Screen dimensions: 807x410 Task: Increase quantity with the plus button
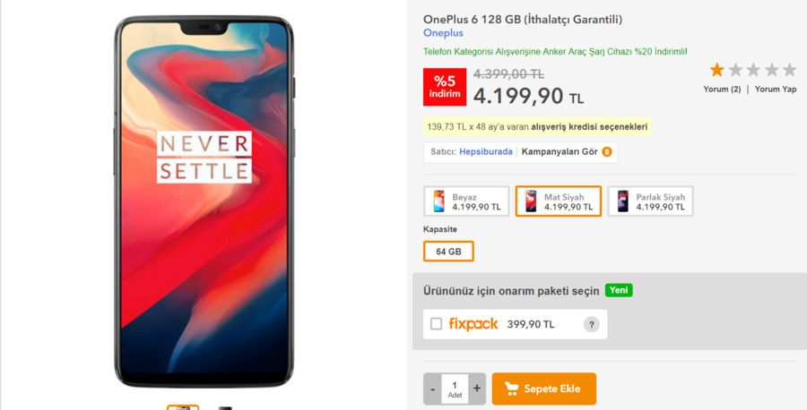pos(477,389)
